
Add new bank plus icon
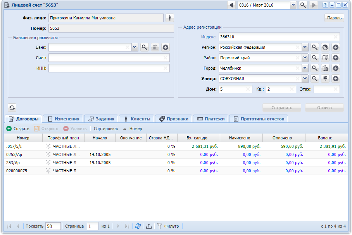click(166, 47)
